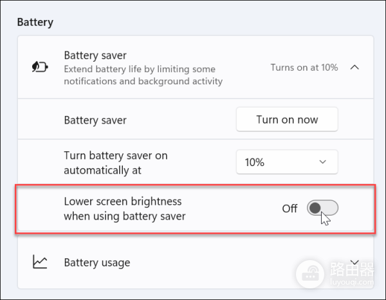Image resolution: width=386 pixels, height=300 pixels.
Task: Click the 'Turns on at 10%' status text
Action: pyautogui.click(x=304, y=68)
